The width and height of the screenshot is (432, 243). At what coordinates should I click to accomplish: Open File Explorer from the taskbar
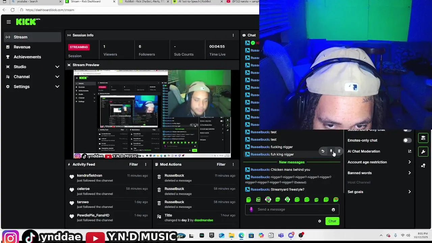231,236
